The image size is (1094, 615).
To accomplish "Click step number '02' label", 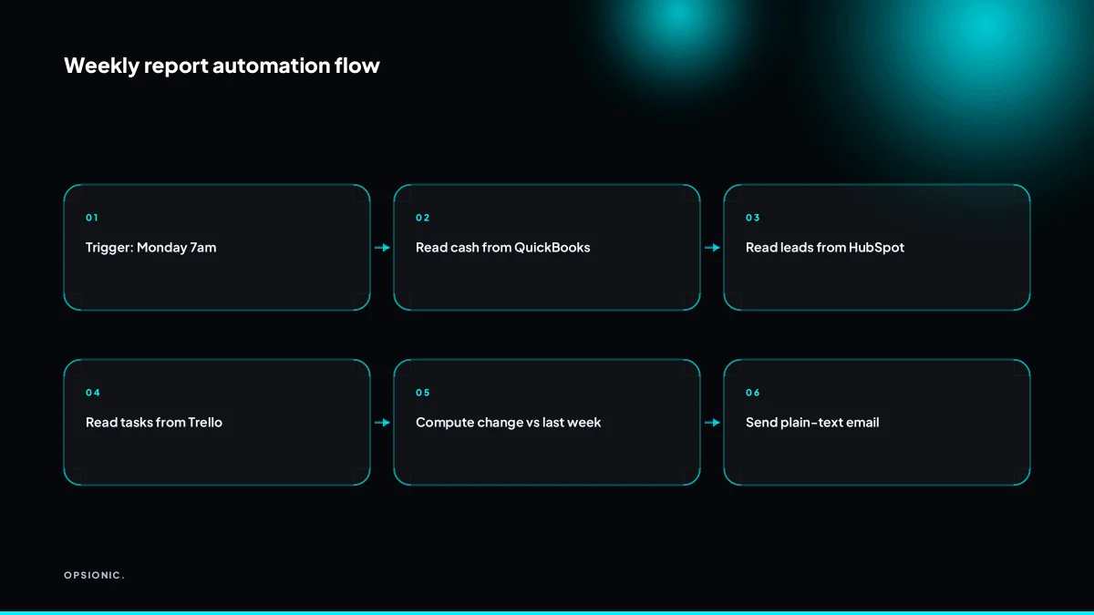I will point(423,218).
